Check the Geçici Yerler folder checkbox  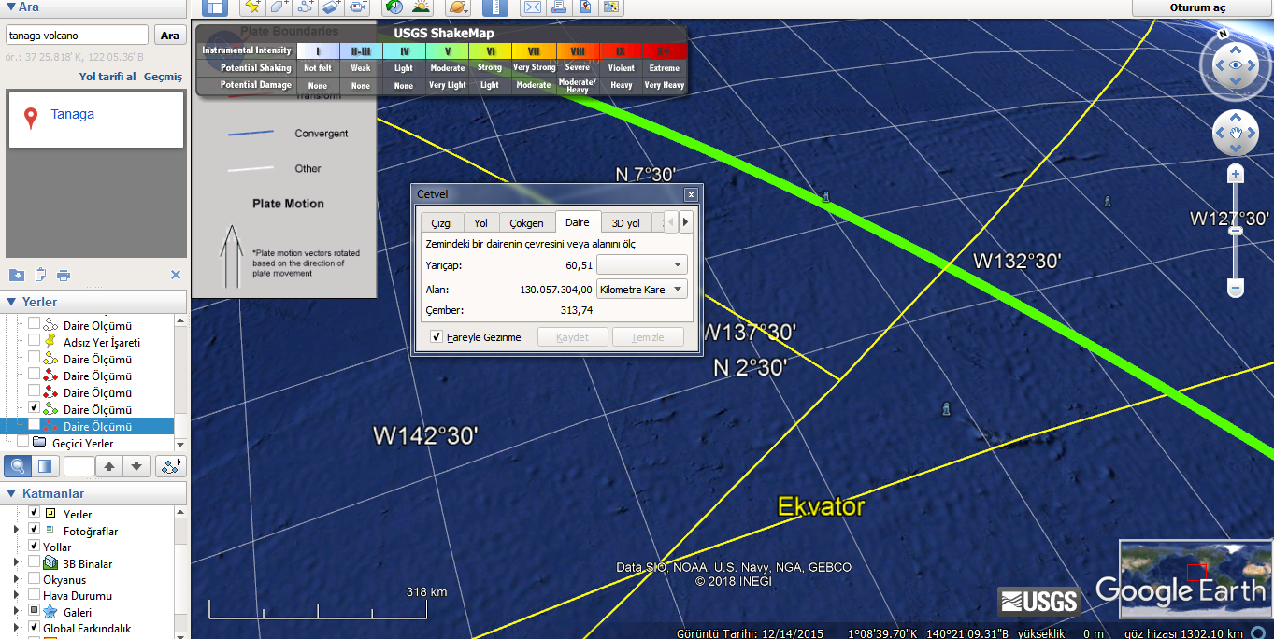tap(22, 443)
